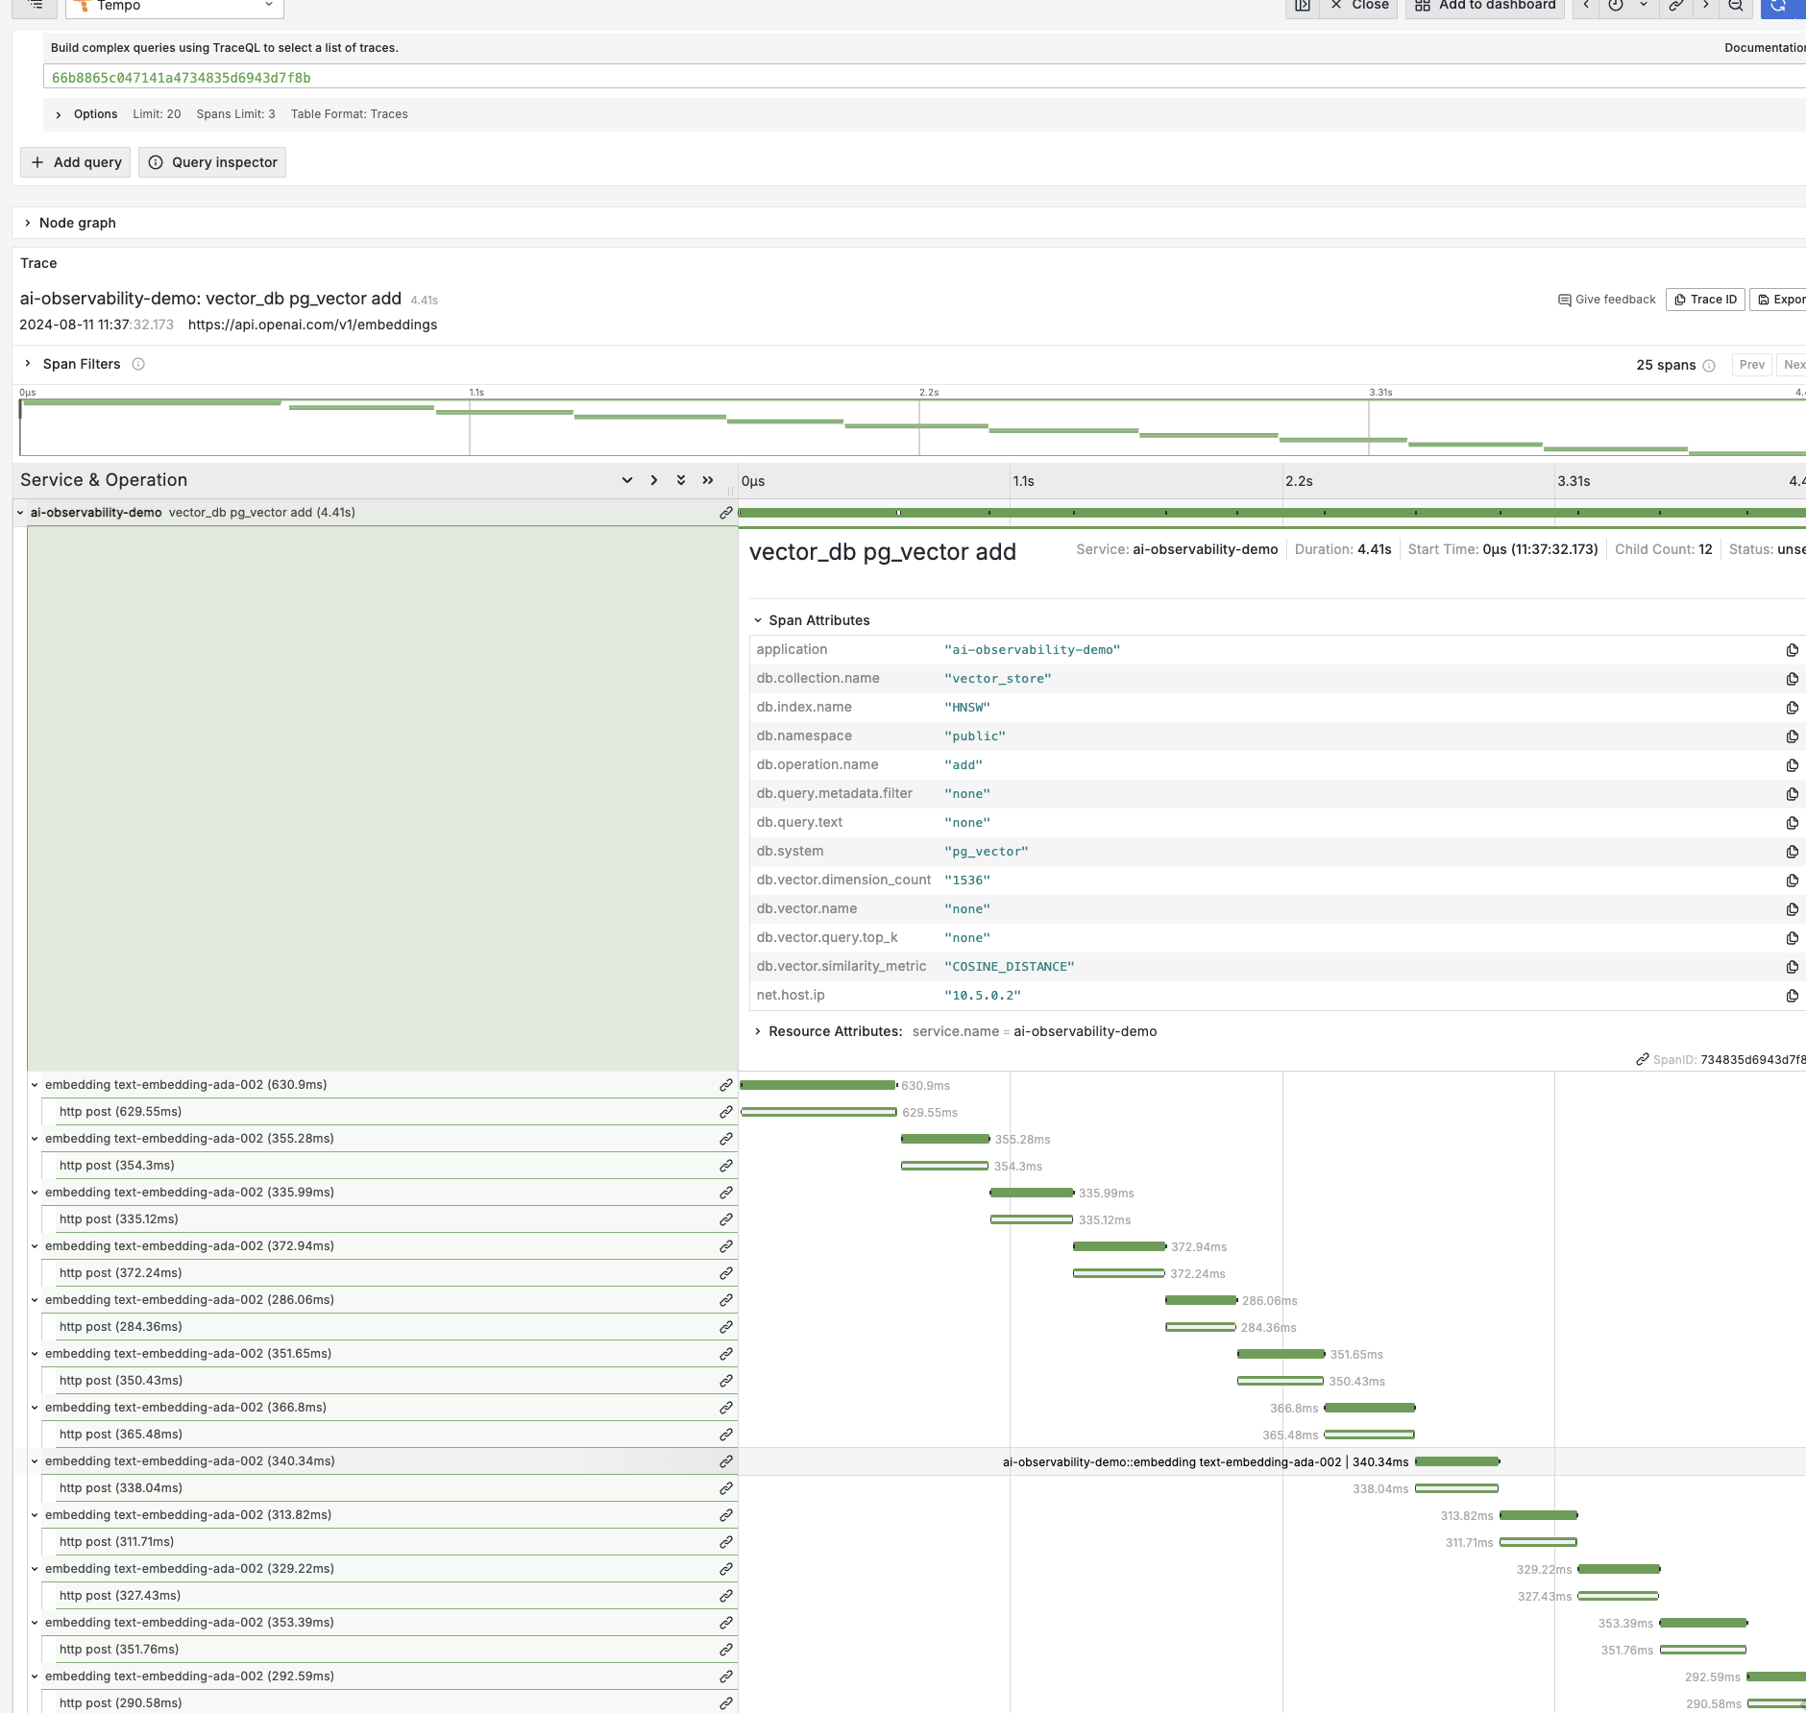
Task: Click the 630.9ms span bar in timeline
Action: pyautogui.click(x=818, y=1085)
